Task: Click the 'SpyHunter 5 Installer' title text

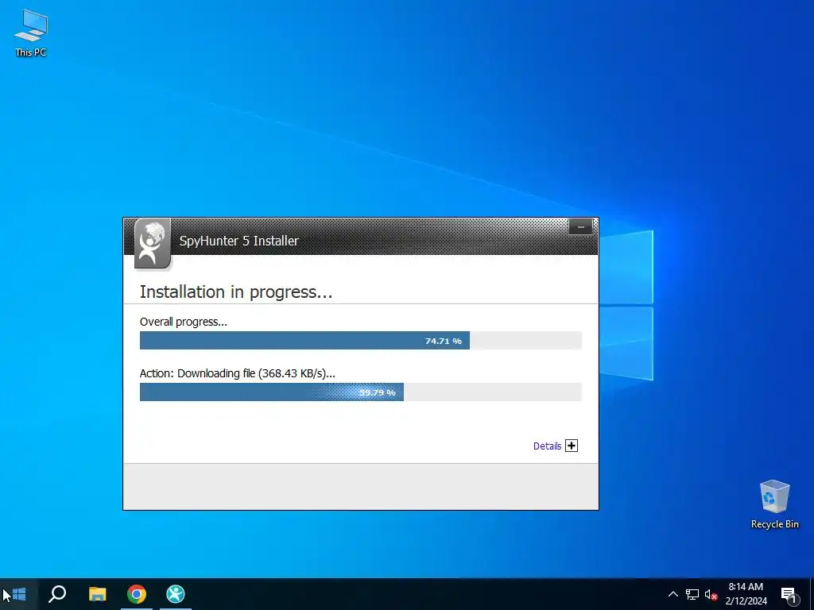Action: coord(238,241)
